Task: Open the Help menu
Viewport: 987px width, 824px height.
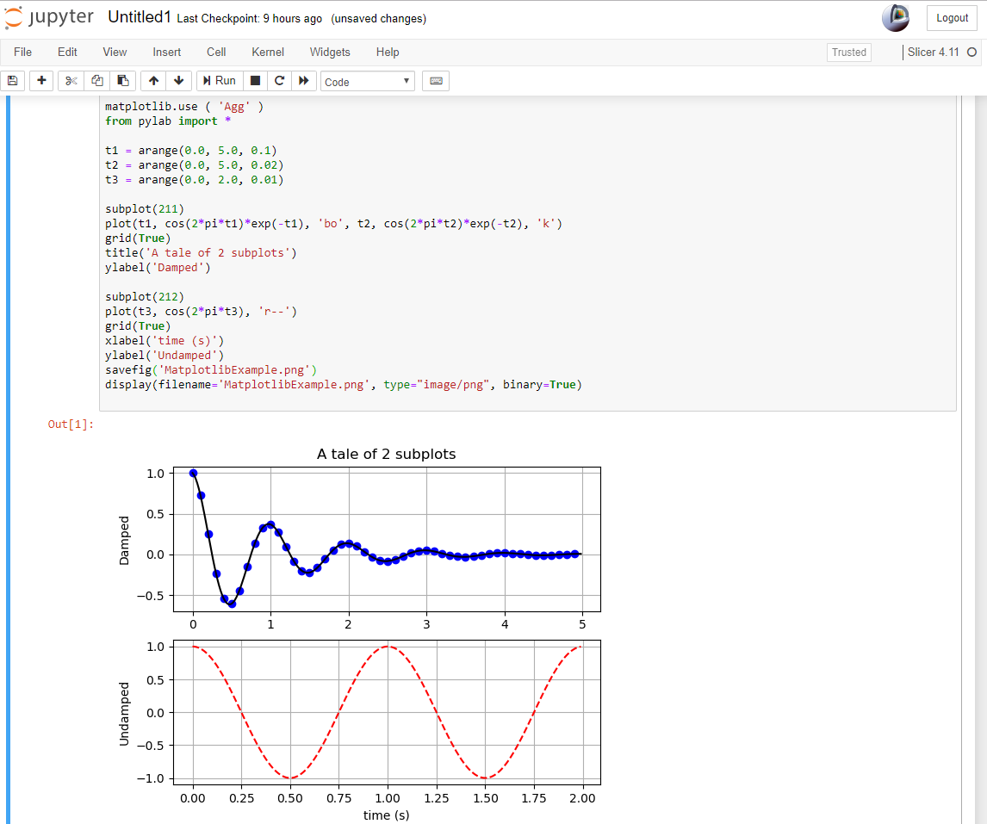Action: pos(388,53)
